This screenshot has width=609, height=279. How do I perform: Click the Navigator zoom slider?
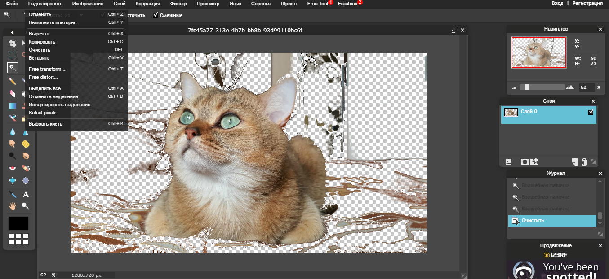[x=527, y=87]
